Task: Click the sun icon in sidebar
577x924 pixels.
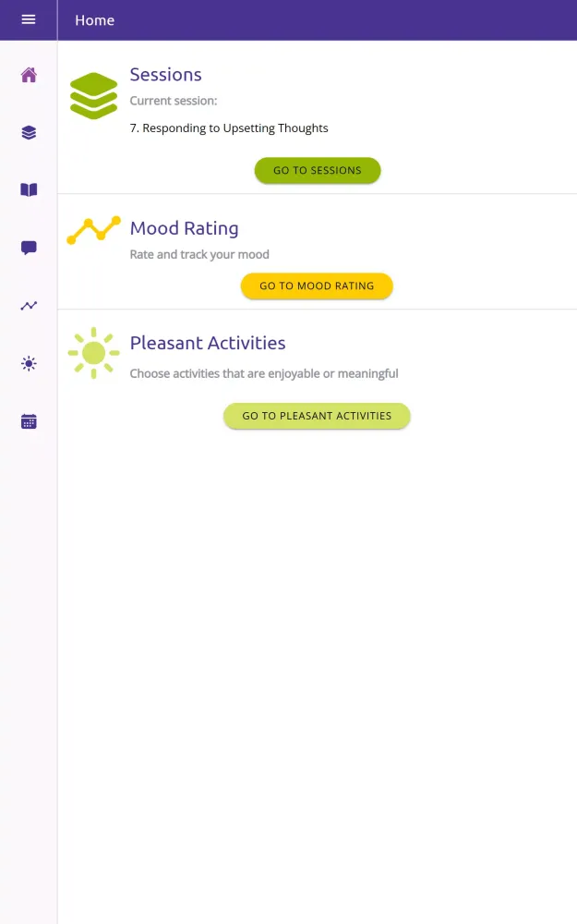Action: point(29,364)
